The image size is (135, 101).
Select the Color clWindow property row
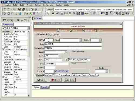[15, 47]
